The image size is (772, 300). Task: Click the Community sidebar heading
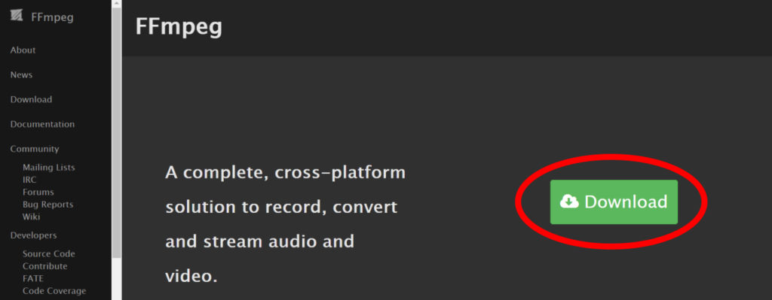(x=35, y=149)
